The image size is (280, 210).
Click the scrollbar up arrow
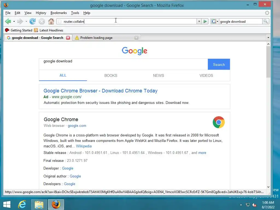point(268,44)
